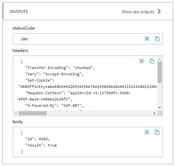Image resolution: width=175 pixels, height=166 pixels.
Task: Click the "id": 4102 line in body
Action: [38, 139]
